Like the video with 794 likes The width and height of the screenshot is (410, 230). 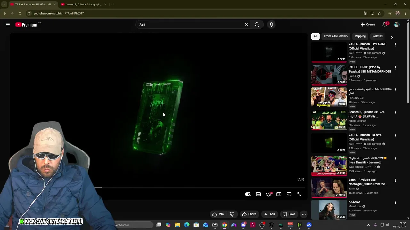tap(218, 214)
